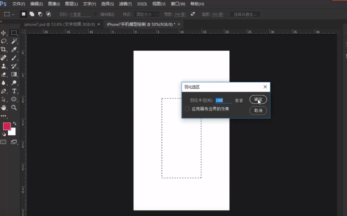Click the 选择并遮住 button
Image resolution: width=347 pixels, height=216 pixels.
coord(245,14)
